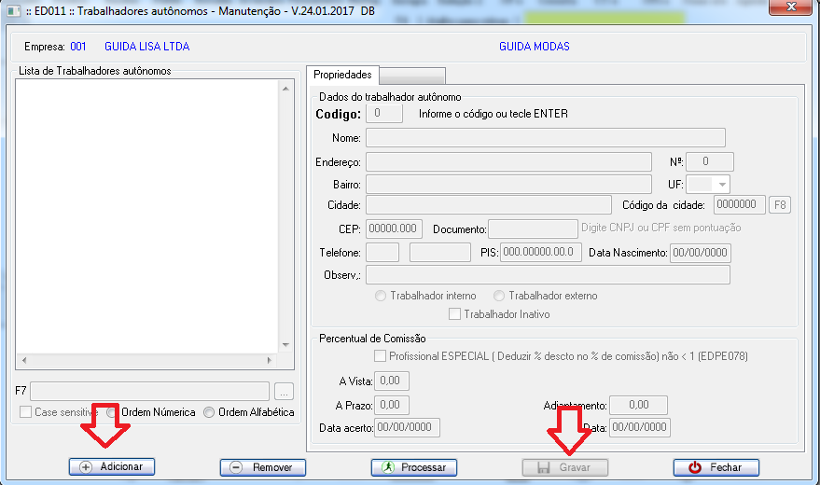This screenshot has height=485, width=820.
Task: Toggle the Profissional ESPECIAL checkbox
Action: click(380, 356)
